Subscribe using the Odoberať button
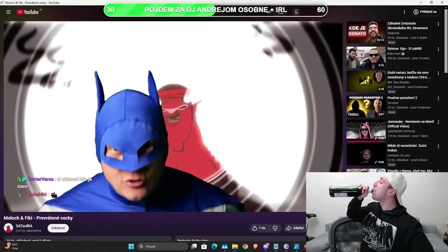 click(x=58, y=228)
